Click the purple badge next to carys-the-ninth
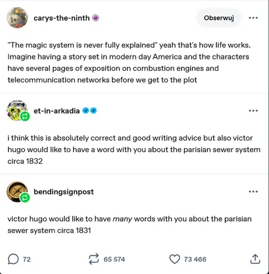The height and width of the screenshot is (274, 269). coord(96,18)
